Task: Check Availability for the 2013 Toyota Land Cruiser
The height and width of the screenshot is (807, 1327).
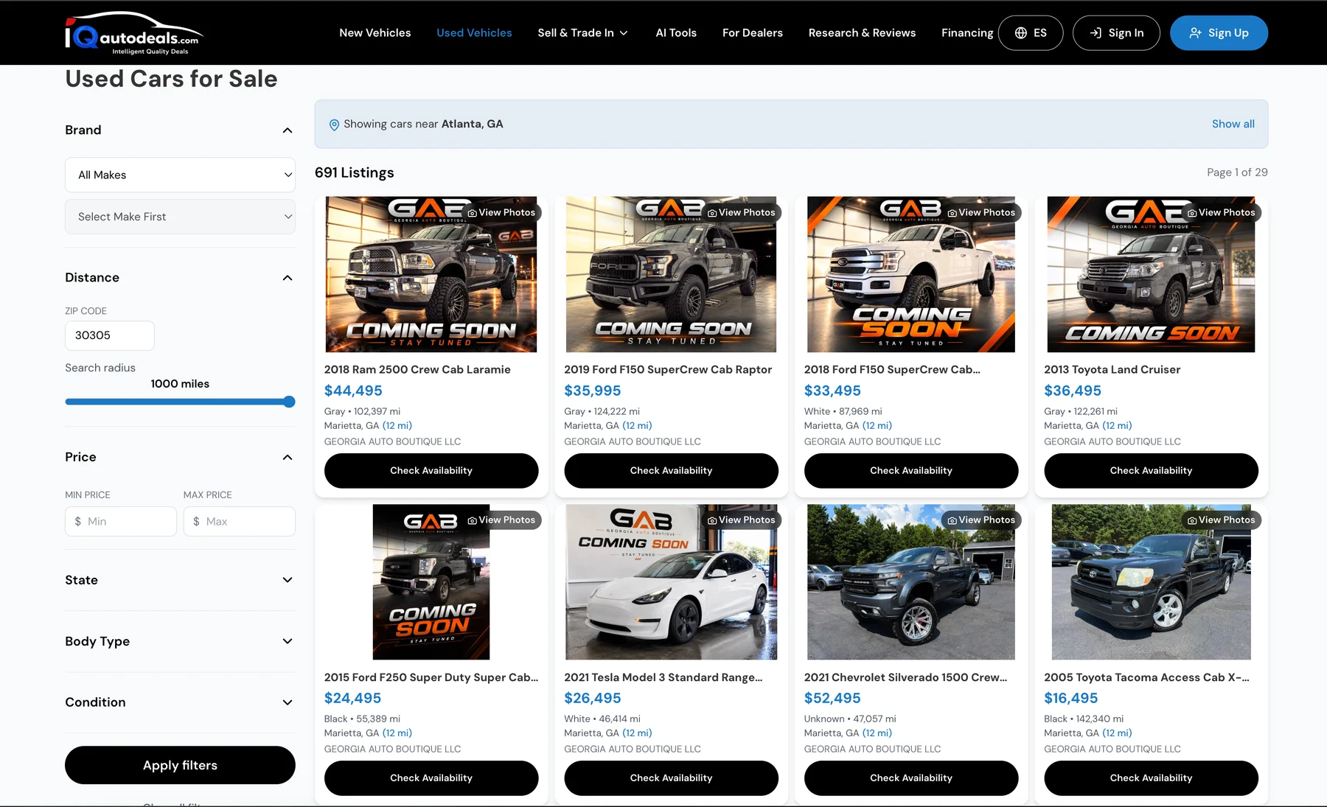Action: 1151,470
